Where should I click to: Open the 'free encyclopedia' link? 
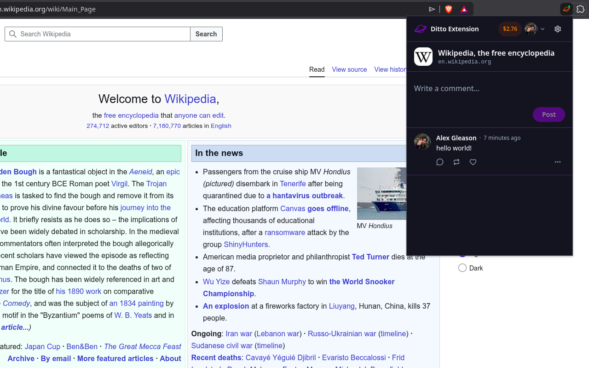(x=131, y=115)
